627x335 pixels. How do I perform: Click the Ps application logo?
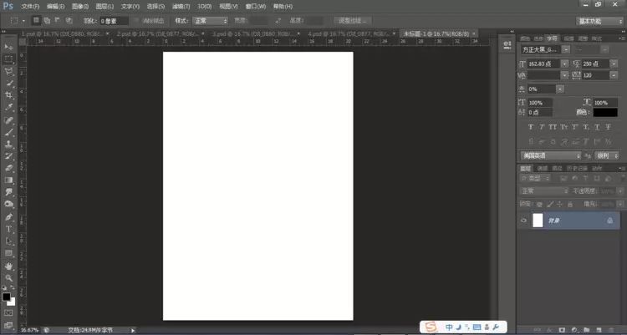(8, 6)
